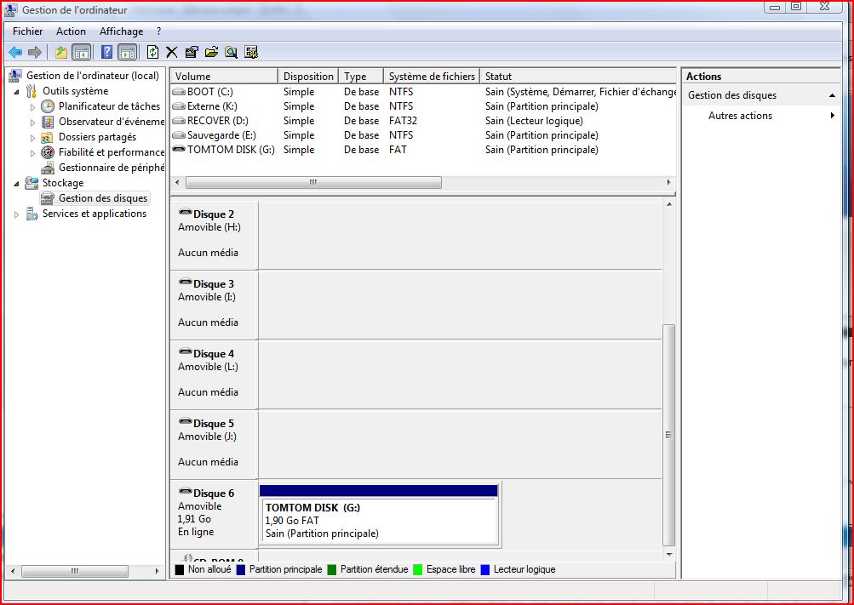Image resolution: width=854 pixels, height=605 pixels.
Task: Click the black X Delete icon
Action: coord(171,52)
